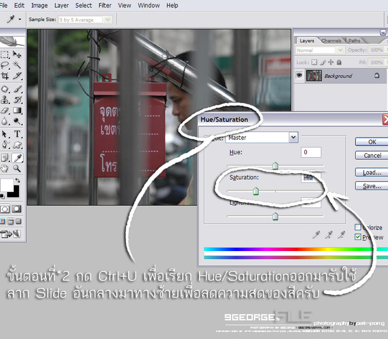Open the Layer menu
388x339 pixels.
pos(62,5)
